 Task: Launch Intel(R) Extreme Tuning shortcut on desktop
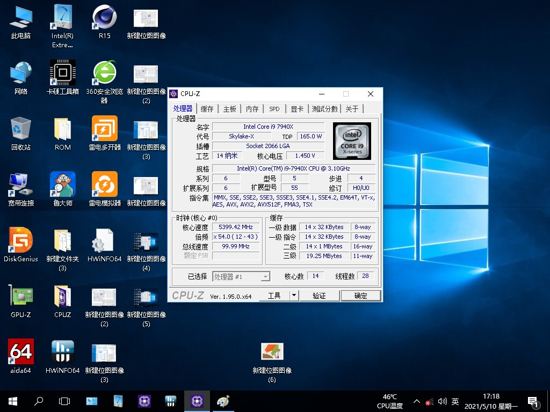point(62,26)
